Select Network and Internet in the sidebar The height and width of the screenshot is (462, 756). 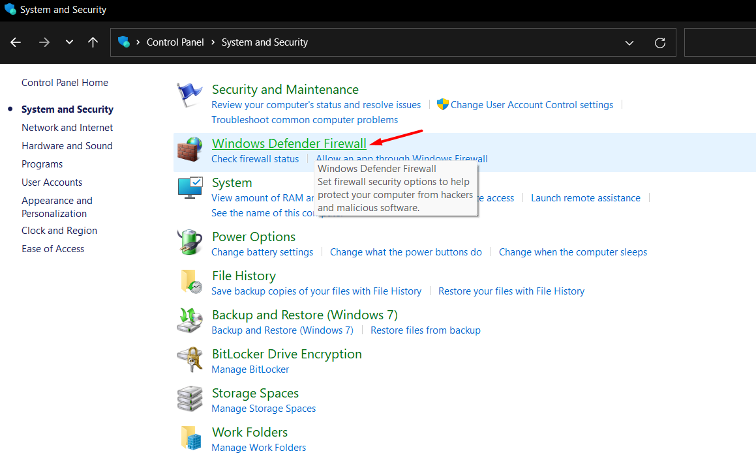[67, 128]
